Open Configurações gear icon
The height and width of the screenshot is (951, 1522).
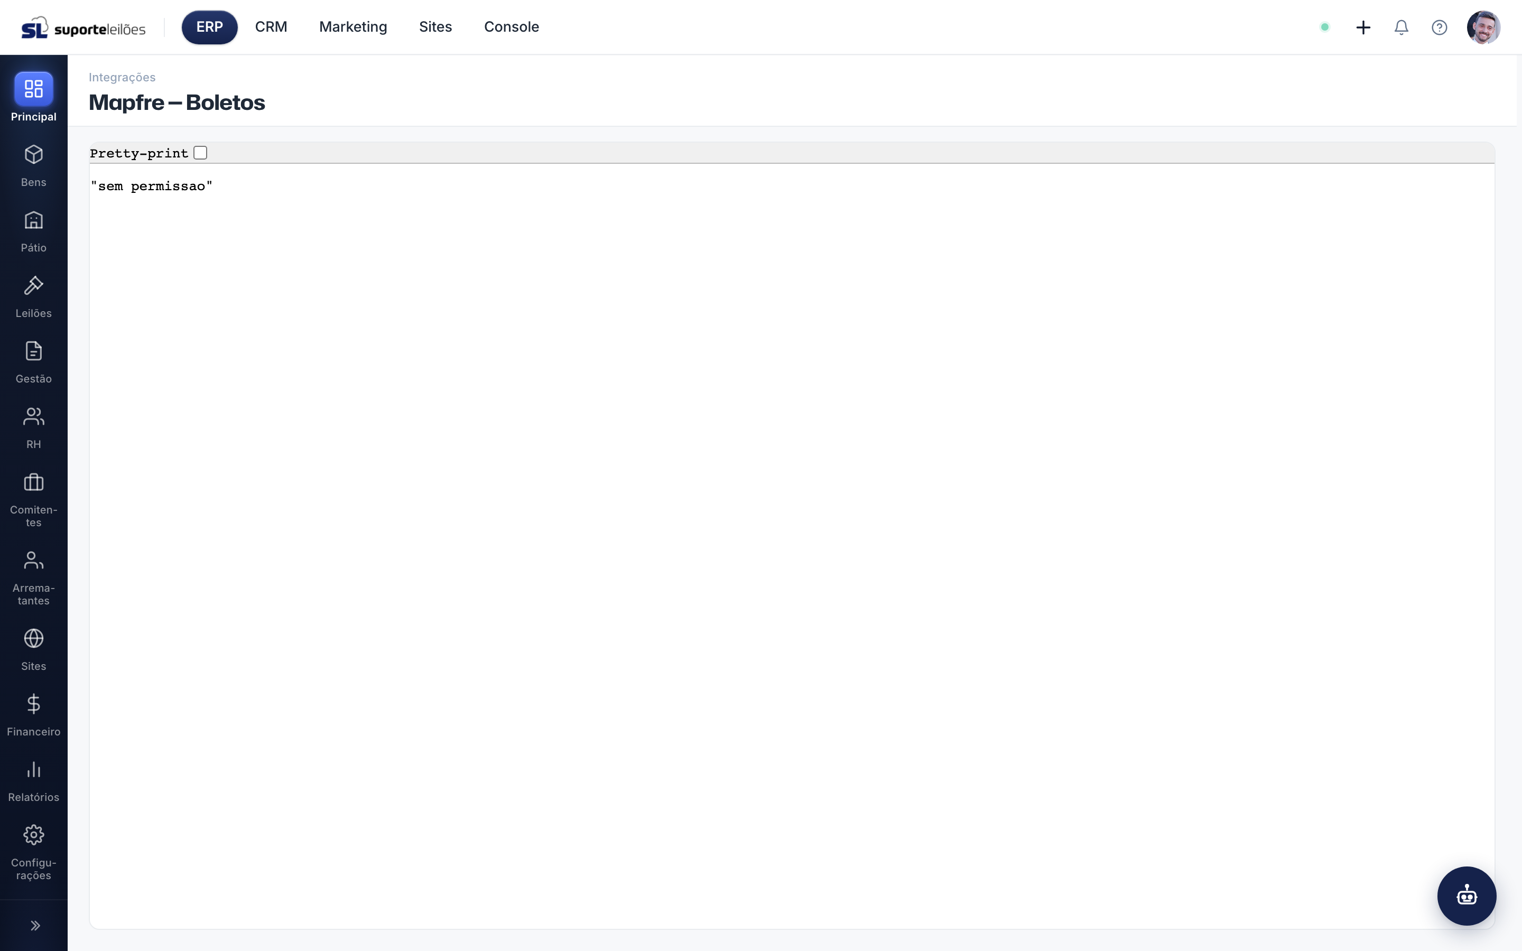(33, 835)
